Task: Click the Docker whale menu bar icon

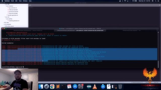Action: point(120,1)
